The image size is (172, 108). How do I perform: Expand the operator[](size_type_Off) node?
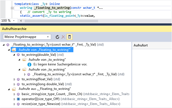click(14, 99)
